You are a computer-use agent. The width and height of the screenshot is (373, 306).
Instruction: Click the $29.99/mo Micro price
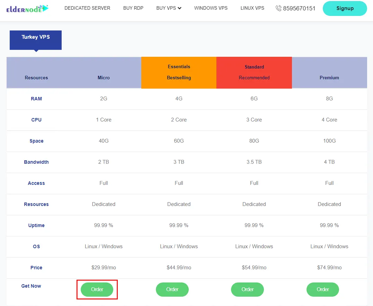[104, 268]
